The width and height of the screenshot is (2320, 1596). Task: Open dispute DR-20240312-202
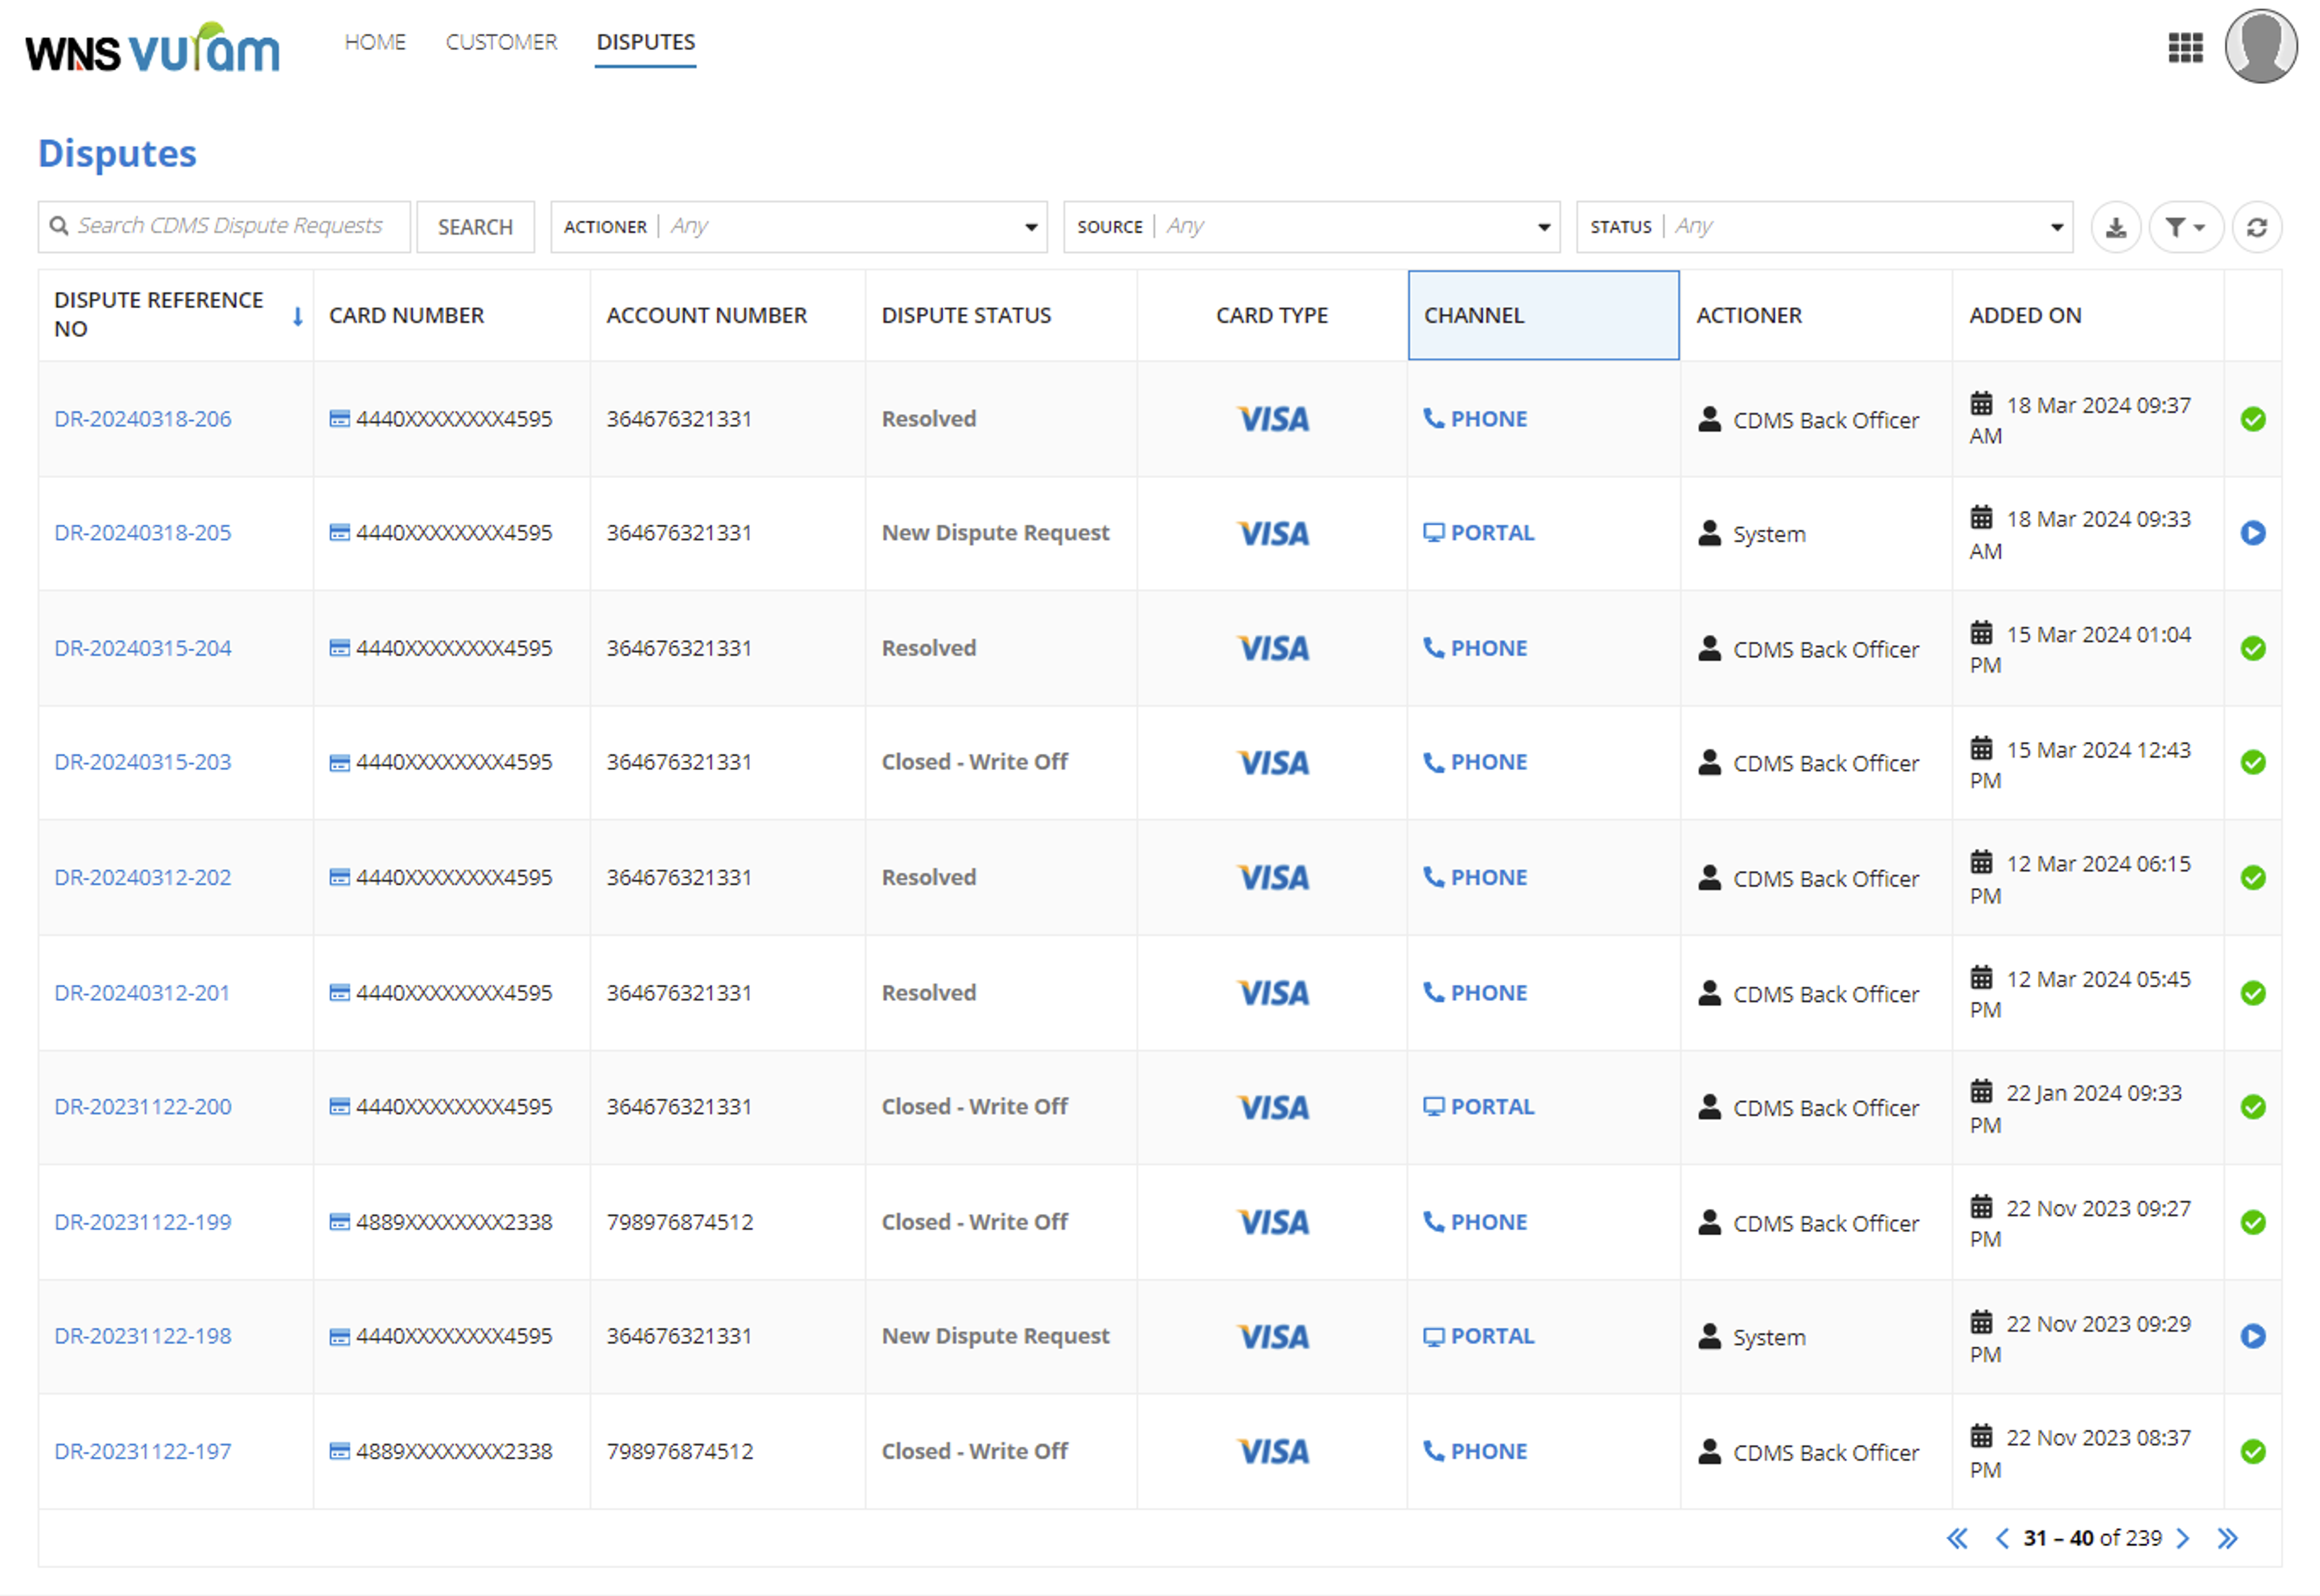tap(142, 877)
